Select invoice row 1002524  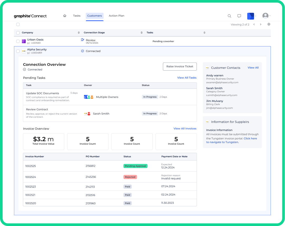31,177
